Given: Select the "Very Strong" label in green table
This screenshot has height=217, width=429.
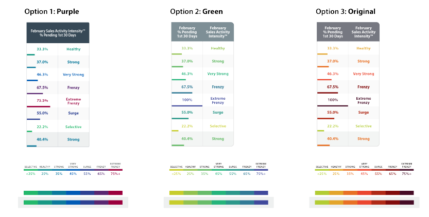Looking at the screenshot, I should 218,74.
